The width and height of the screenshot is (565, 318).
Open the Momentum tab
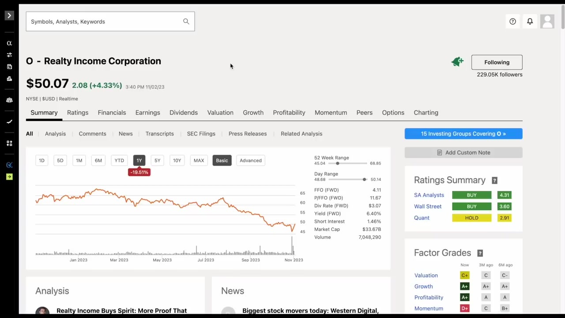[331, 113]
